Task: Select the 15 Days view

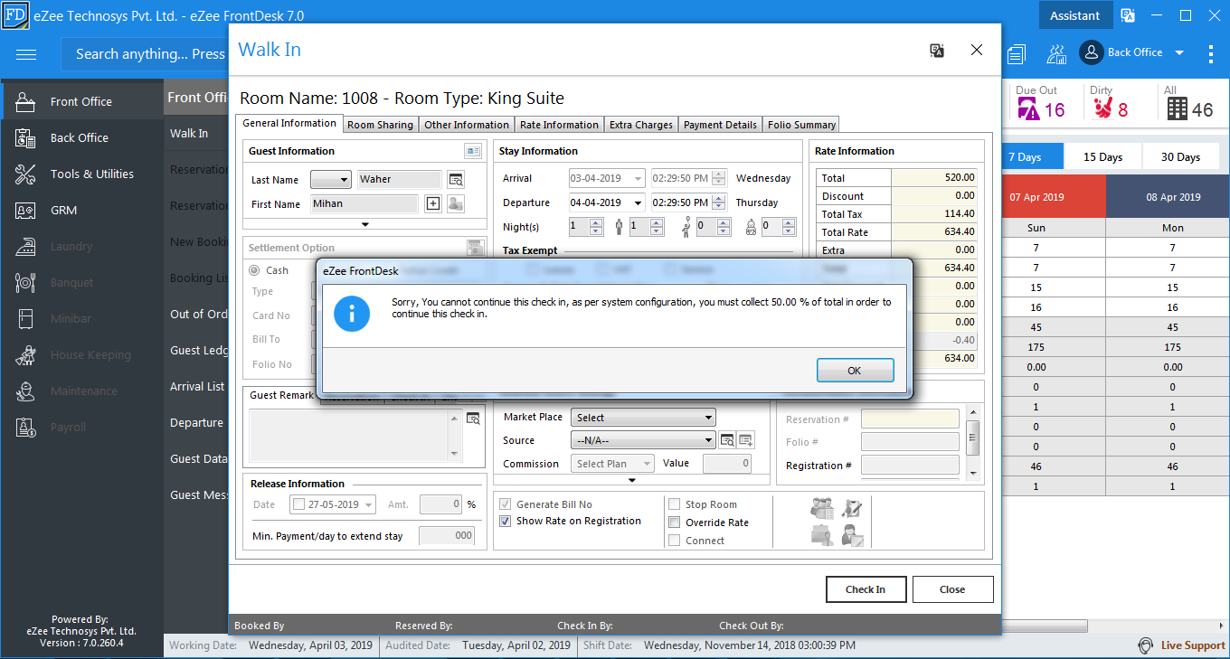Action: [x=1103, y=156]
